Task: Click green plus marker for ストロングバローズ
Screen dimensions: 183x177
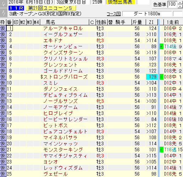Action: tap(161, 77)
